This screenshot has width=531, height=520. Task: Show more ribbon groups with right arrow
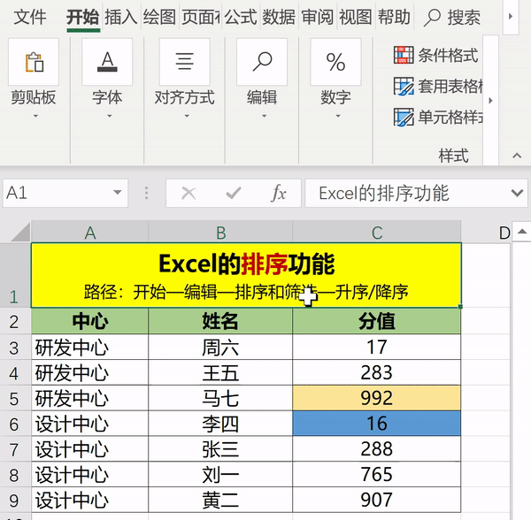click(490, 101)
